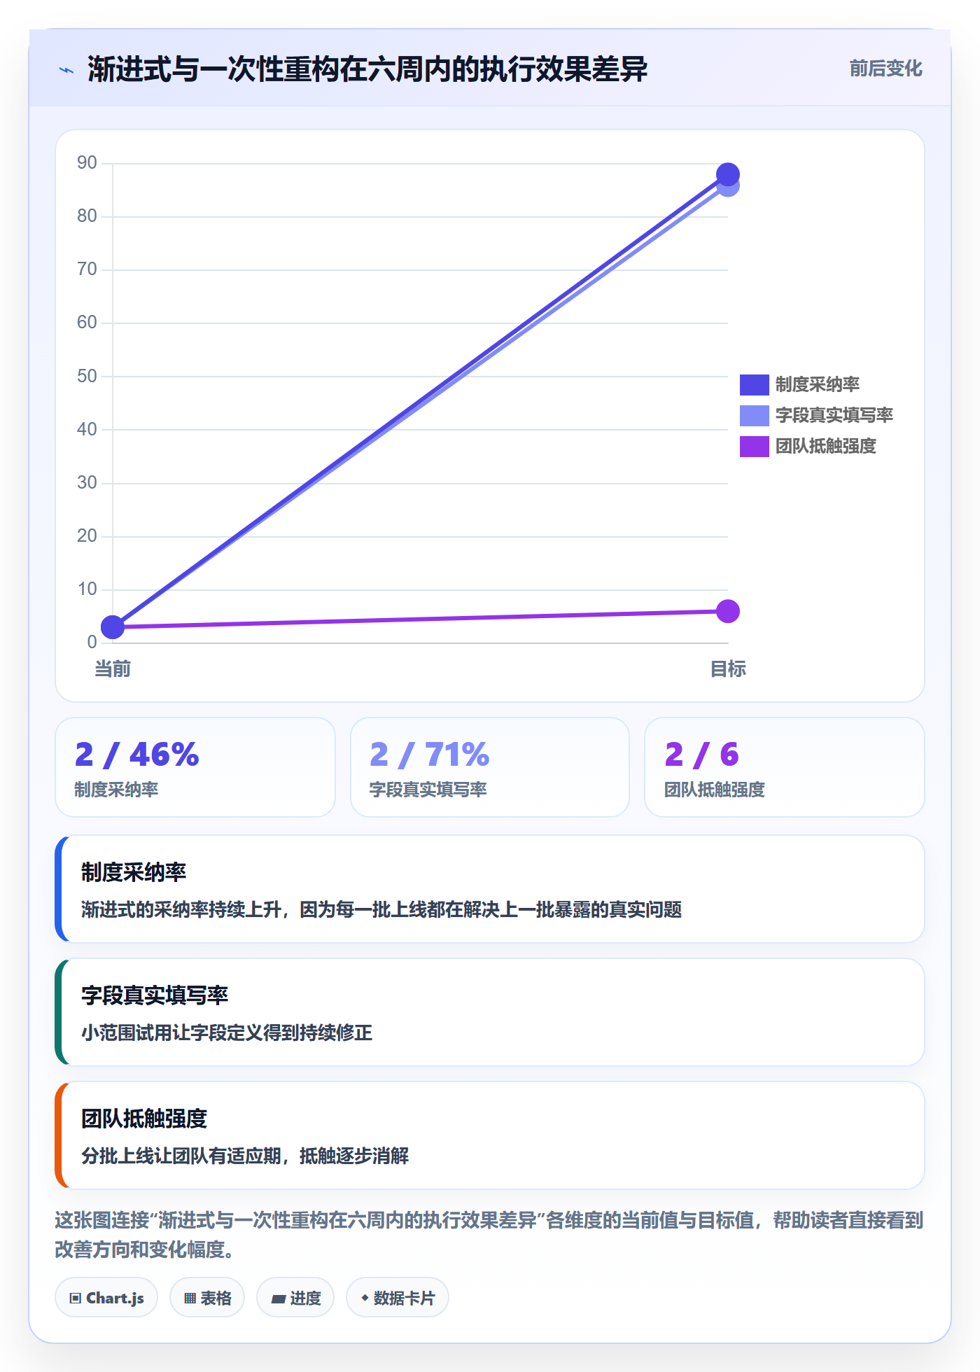
Task: Select the starting data point above 当前
Action: [113, 627]
